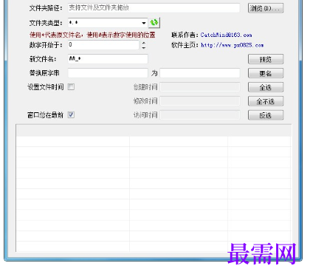Click the red usage hint text
This screenshot has width=310, height=277.
click(92, 35)
